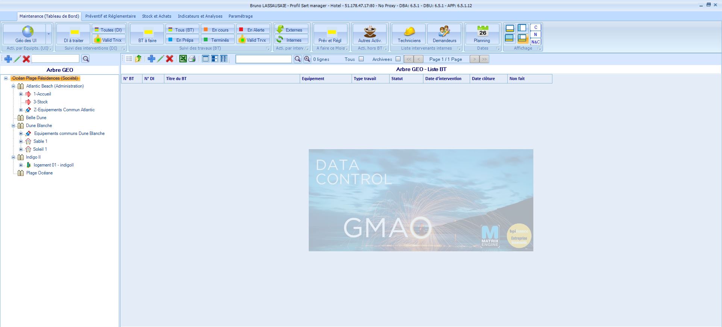Image resolution: width=722 pixels, height=327 pixels.
Task: Filter BT Terminés
Action: point(217,40)
